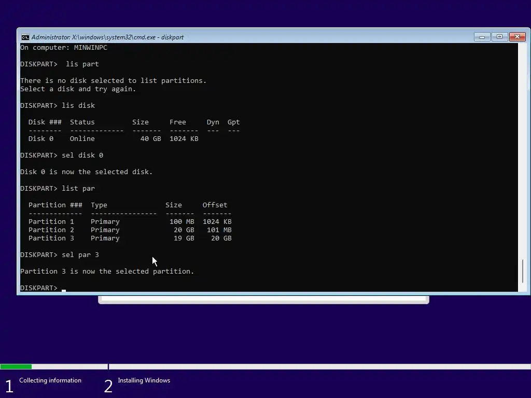This screenshot has width=531, height=398.
Task: Click the 'lis disk' command text
Action: (x=78, y=106)
